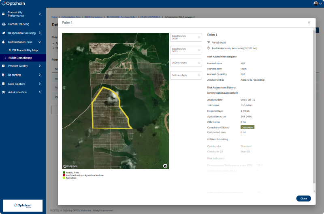324x214 pixels.
Task: Toggle the Satellite view 2020 layer visibility
Action: pyautogui.click(x=199, y=37)
